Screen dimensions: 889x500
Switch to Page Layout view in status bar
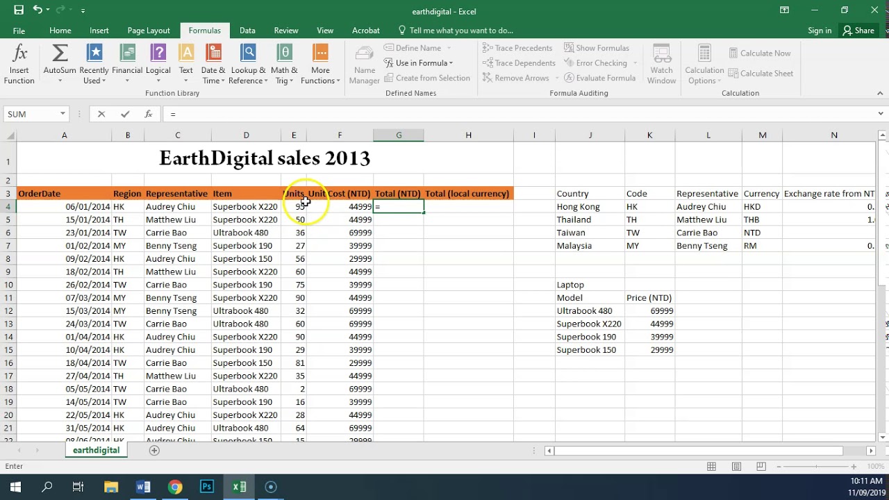click(x=736, y=467)
